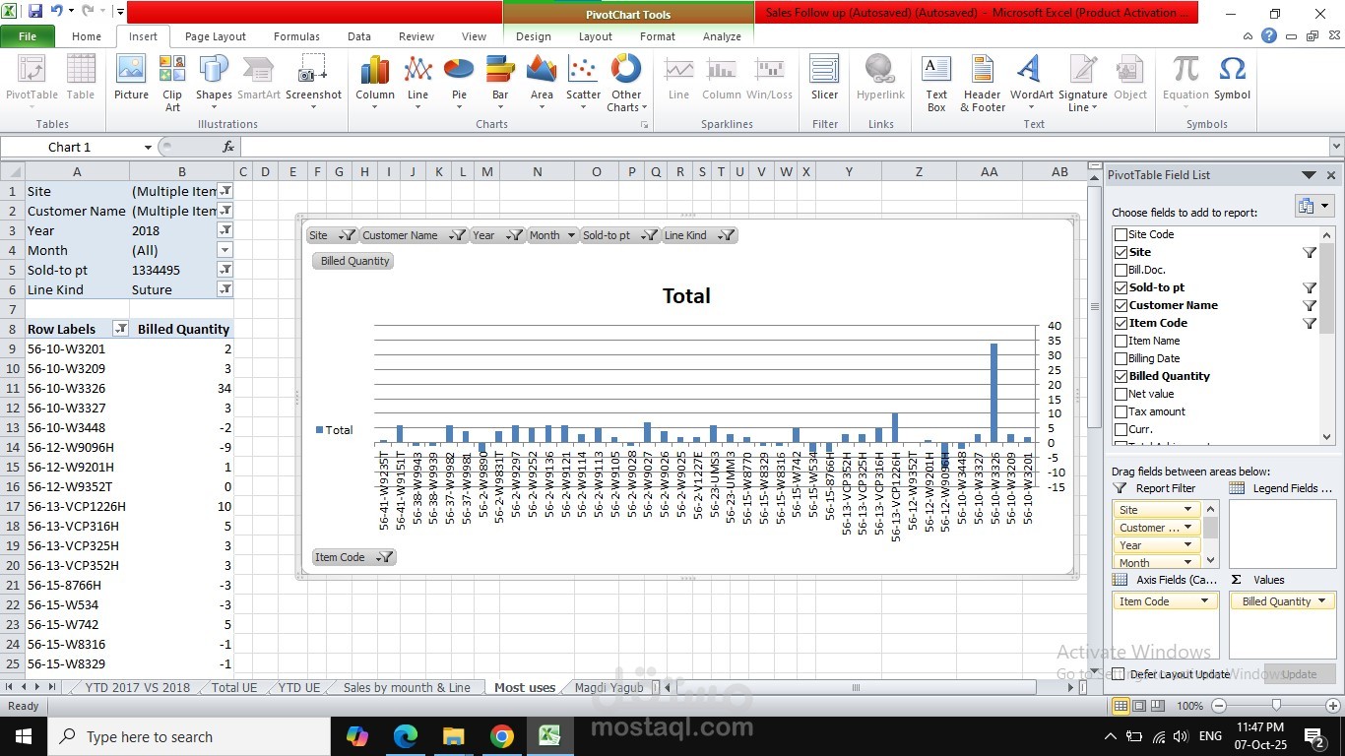Click zoom in plus button

[x=1333, y=706]
